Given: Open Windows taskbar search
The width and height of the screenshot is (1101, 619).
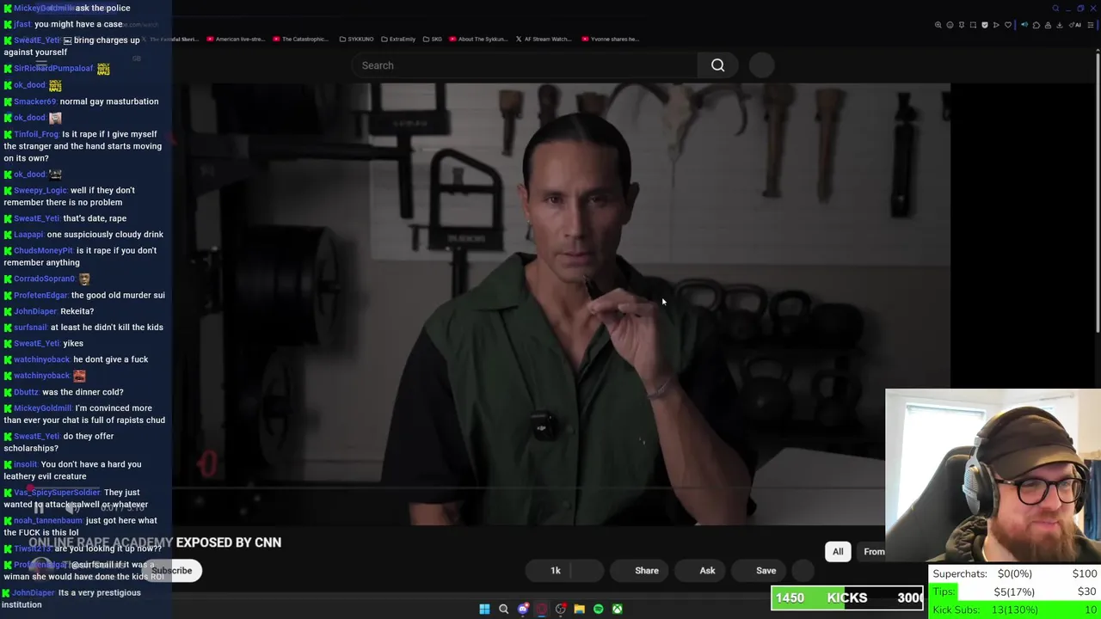Looking at the screenshot, I should (x=503, y=609).
